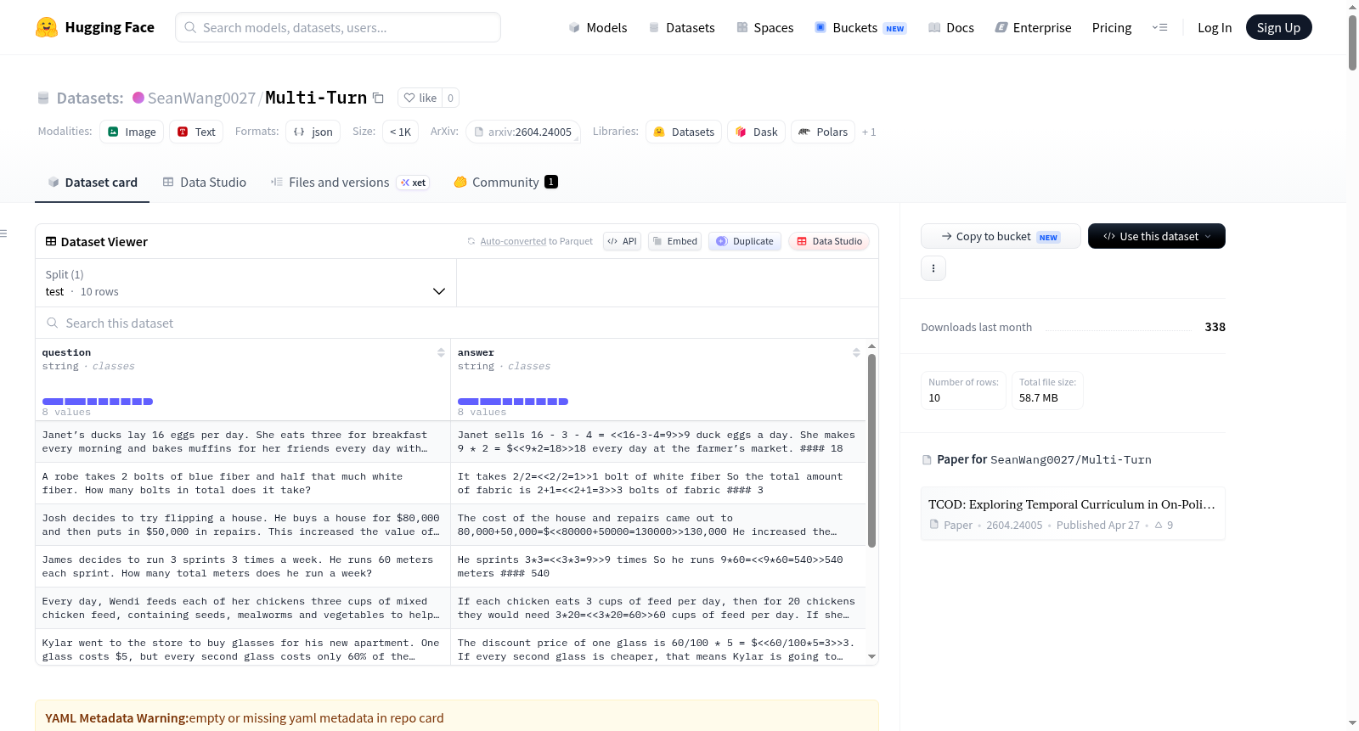The width and height of the screenshot is (1359, 731).
Task: Click the Log In link
Action: click(x=1215, y=27)
